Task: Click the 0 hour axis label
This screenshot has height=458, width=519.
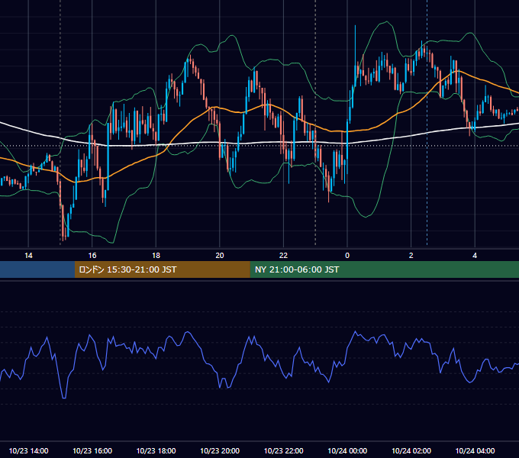Action: 347,256
